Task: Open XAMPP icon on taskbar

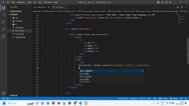Action: pyautogui.click(x=86, y=103)
